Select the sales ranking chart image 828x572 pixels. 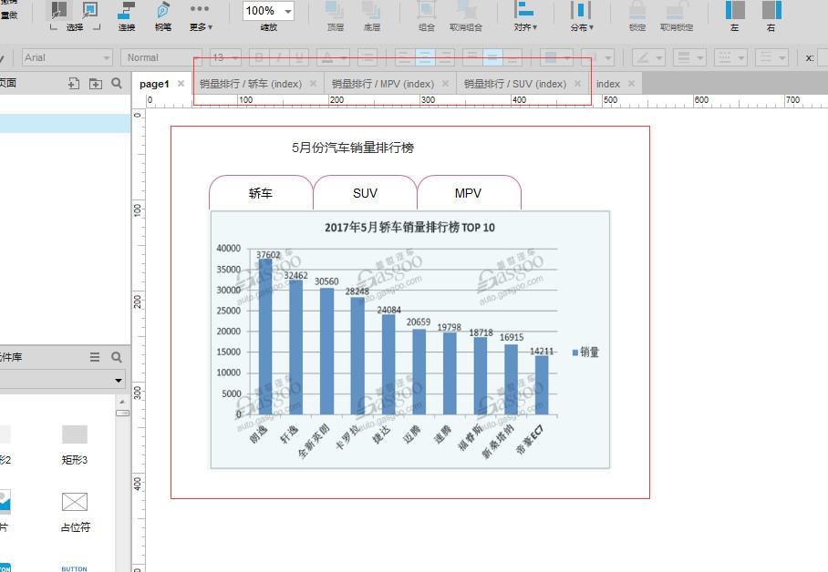410,340
